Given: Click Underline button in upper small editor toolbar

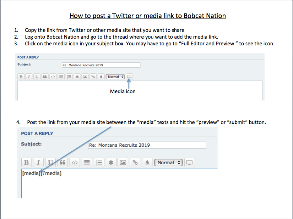Looking at the screenshot, I should (x=37, y=77).
